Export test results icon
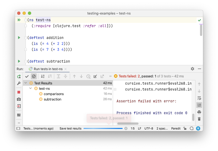This screenshot has height=151, width=218. click(102, 76)
